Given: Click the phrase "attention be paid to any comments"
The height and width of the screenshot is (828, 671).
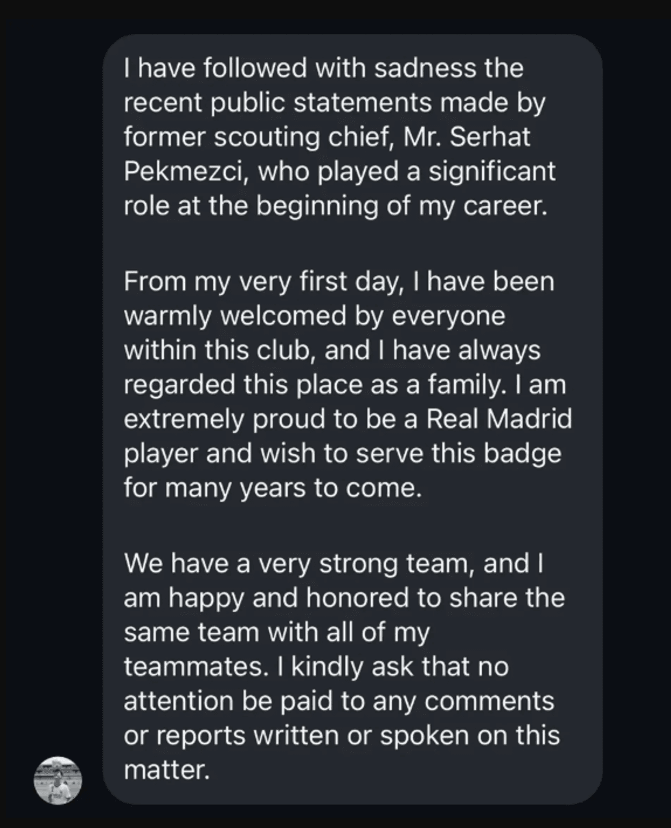Looking at the screenshot, I should [x=339, y=701].
